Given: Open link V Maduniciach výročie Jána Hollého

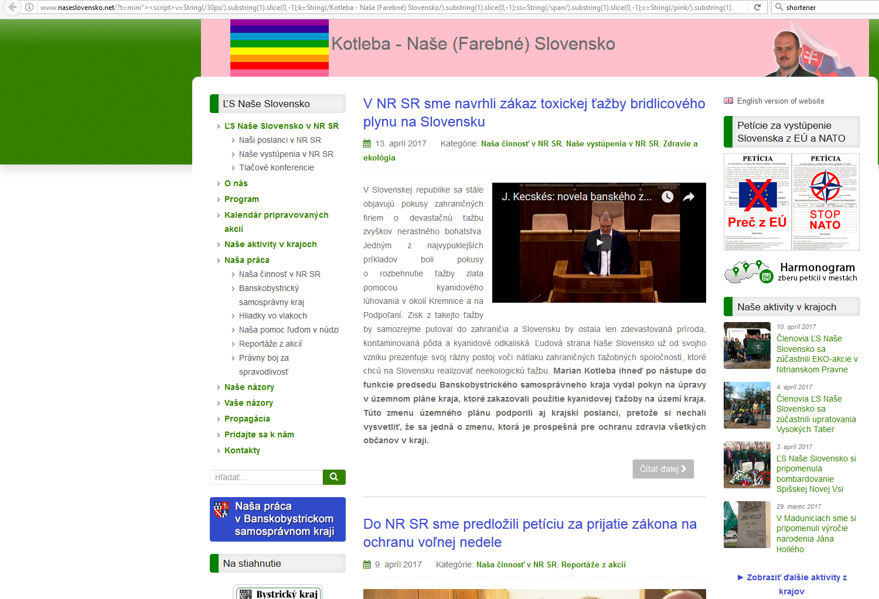Looking at the screenshot, I should tap(816, 533).
